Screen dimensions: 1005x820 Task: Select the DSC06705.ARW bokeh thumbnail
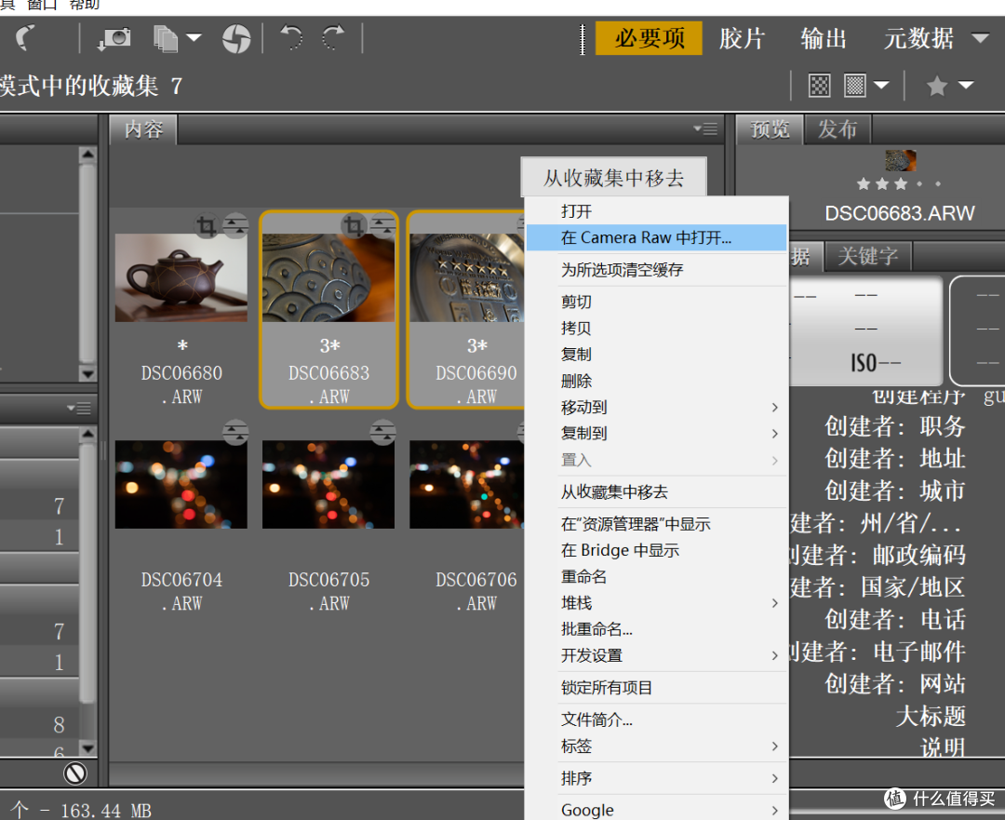click(328, 484)
